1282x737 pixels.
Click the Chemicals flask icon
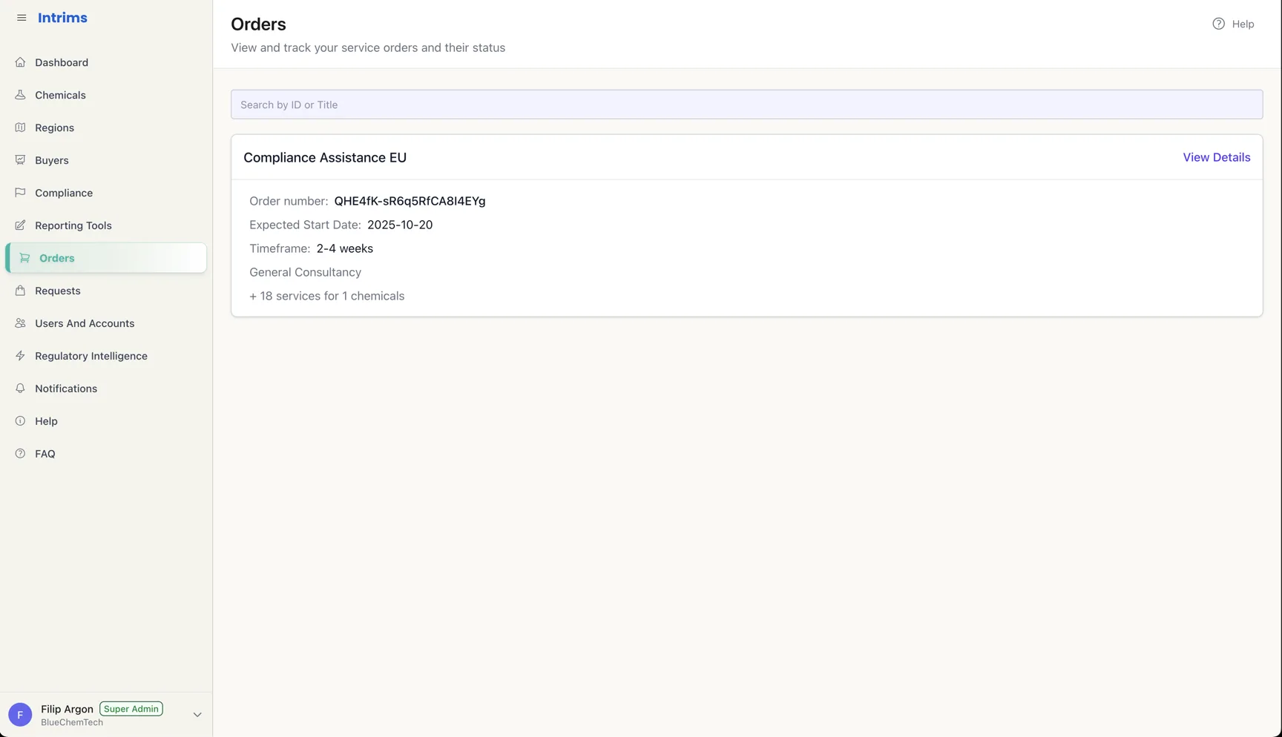(20, 95)
